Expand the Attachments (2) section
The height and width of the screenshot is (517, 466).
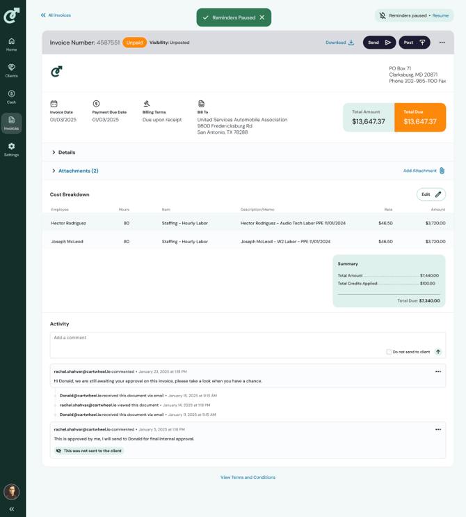[x=54, y=171]
